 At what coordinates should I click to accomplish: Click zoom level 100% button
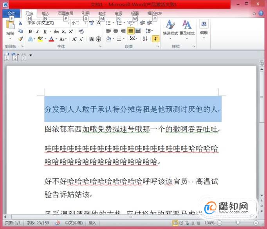pos(209,223)
